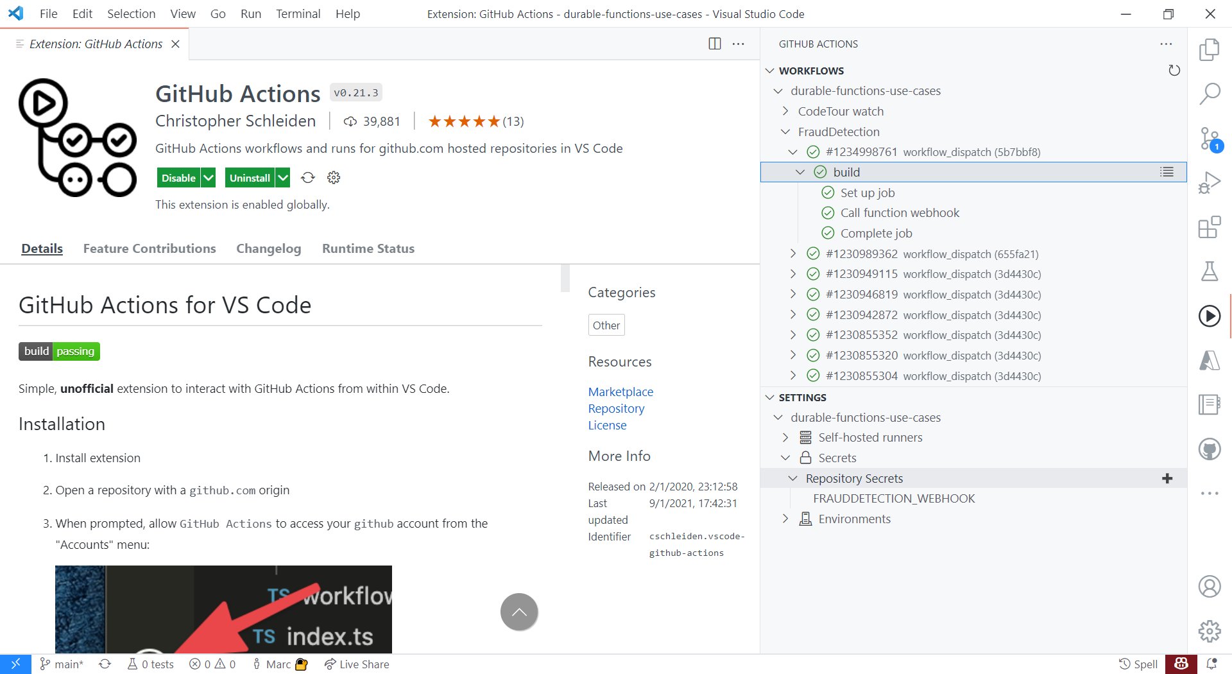1232x674 pixels.
Task: Switch to Runtime Status tab
Action: coord(368,248)
